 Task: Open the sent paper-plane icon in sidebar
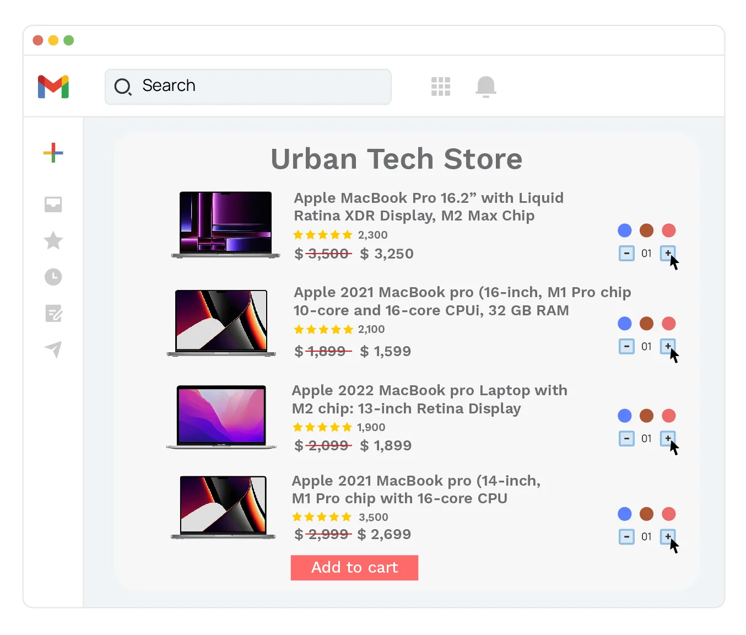pyautogui.click(x=53, y=349)
